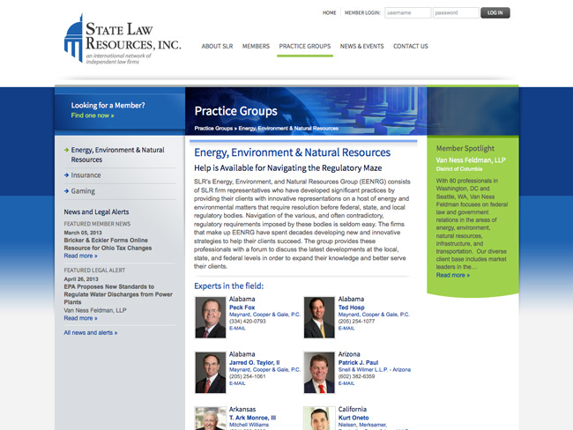Click Jarred O. Taylor's photo thumbnail
Viewport: 573px width, 430px height.
pos(211,373)
